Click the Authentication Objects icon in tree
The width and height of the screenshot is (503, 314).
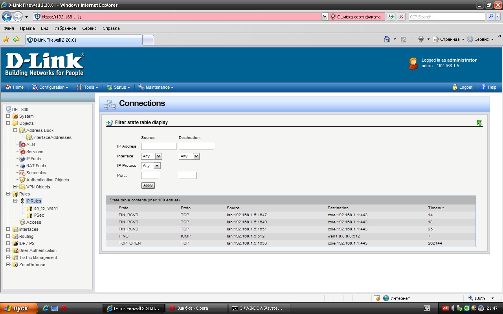[22, 180]
